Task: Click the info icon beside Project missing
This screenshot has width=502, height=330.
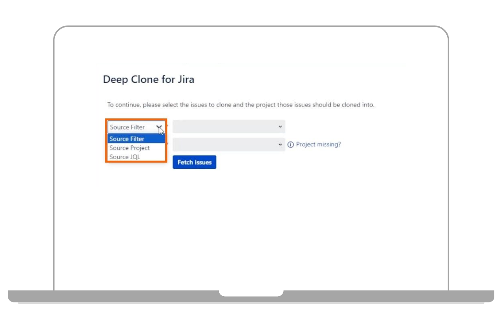Action: tap(291, 145)
